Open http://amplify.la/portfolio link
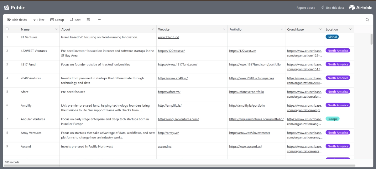The image size is (376, 169). (247, 105)
